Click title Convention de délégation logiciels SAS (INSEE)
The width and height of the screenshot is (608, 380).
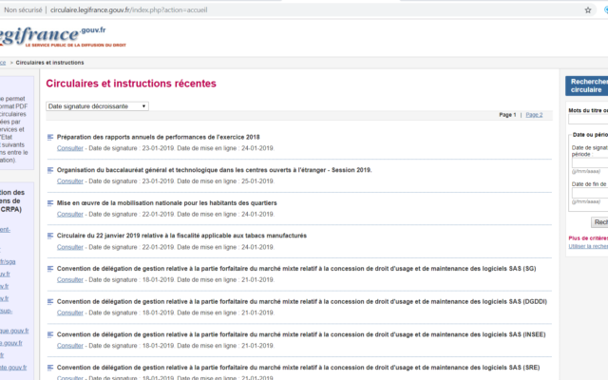pyautogui.click(x=301, y=334)
